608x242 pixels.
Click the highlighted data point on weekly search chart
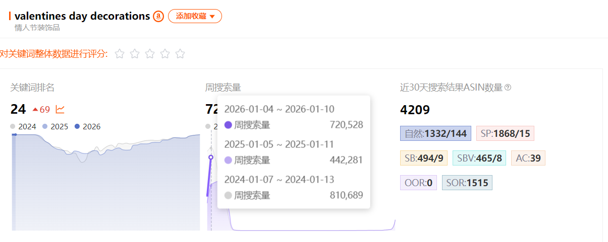pyautogui.click(x=211, y=157)
